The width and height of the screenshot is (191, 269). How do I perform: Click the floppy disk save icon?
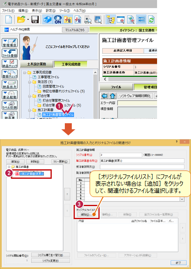pyautogui.click(x=35, y=20)
